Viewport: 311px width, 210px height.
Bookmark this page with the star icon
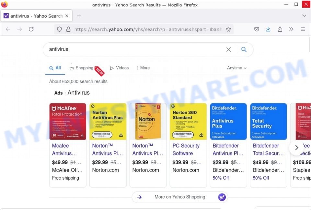coord(228,29)
